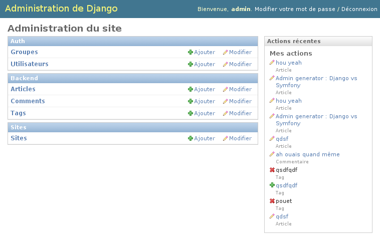Click the red delete icon beside pouet
Image resolution: width=380 pixels, height=240 pixels.
click(x=272, y=201)
